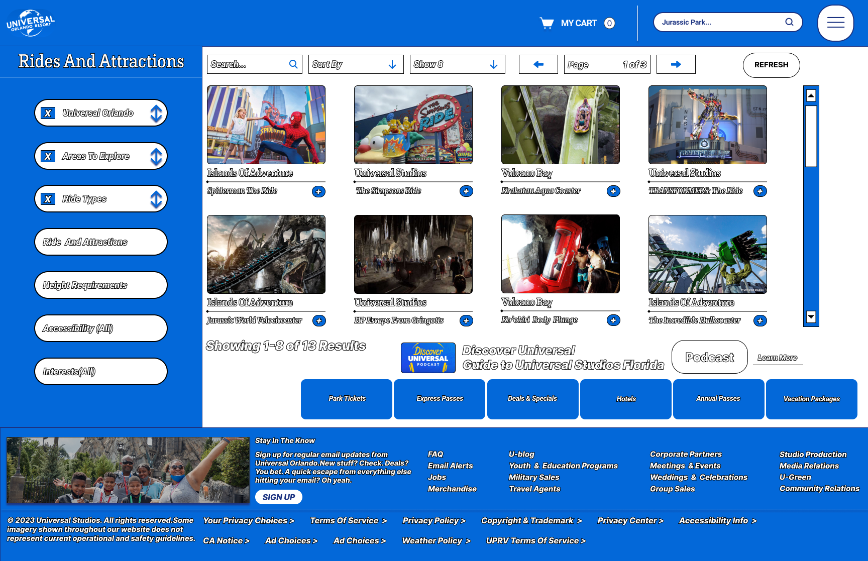
Task: Open the Privacy Policy footer link
Action: click(x=434, y=521)
